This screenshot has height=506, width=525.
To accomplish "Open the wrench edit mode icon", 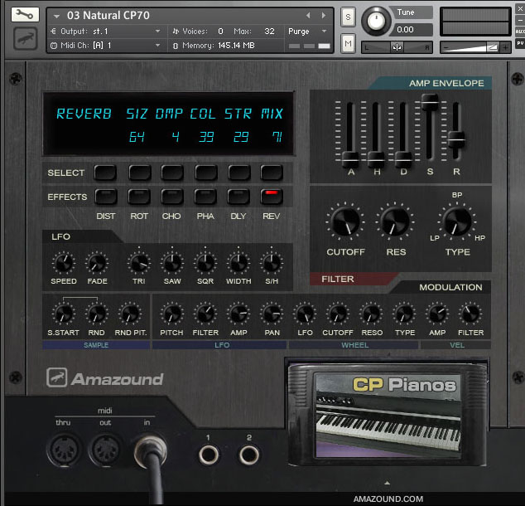I will (x=25, y=14).
